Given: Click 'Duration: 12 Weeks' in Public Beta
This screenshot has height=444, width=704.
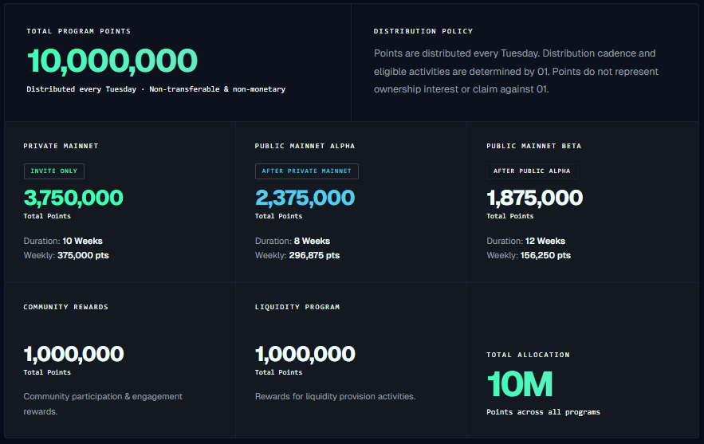Looking at the screenshot, I should click(525, 241).
